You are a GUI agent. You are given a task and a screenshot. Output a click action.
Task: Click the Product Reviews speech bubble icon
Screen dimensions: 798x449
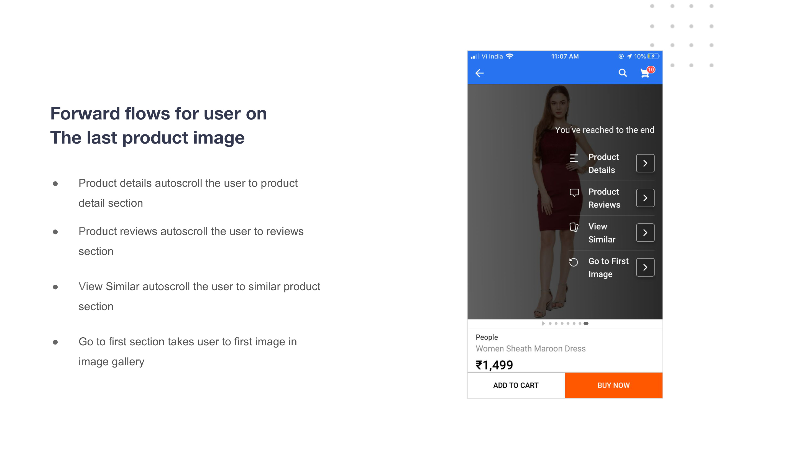tap(574, 193)
